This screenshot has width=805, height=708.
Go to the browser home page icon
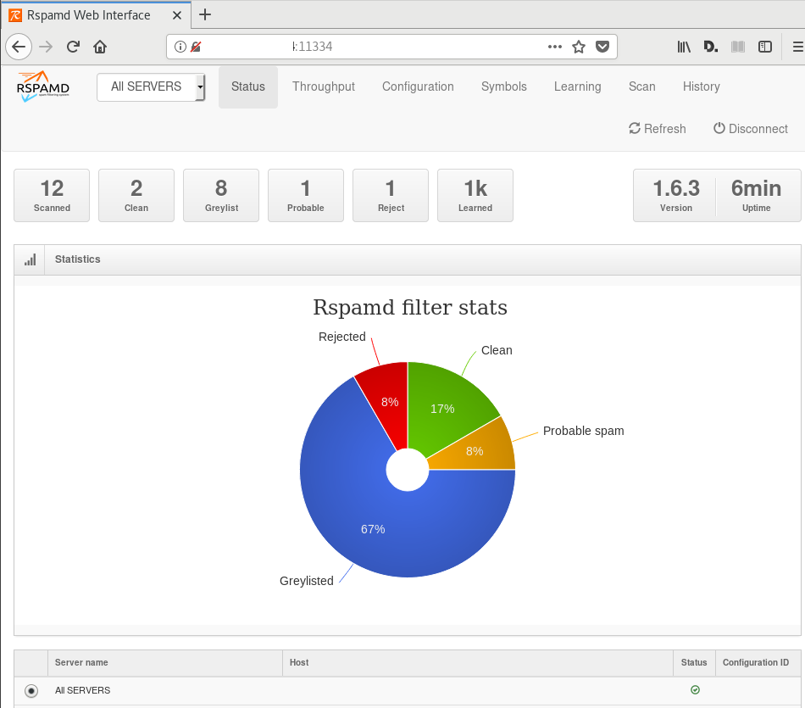(100, 47)
